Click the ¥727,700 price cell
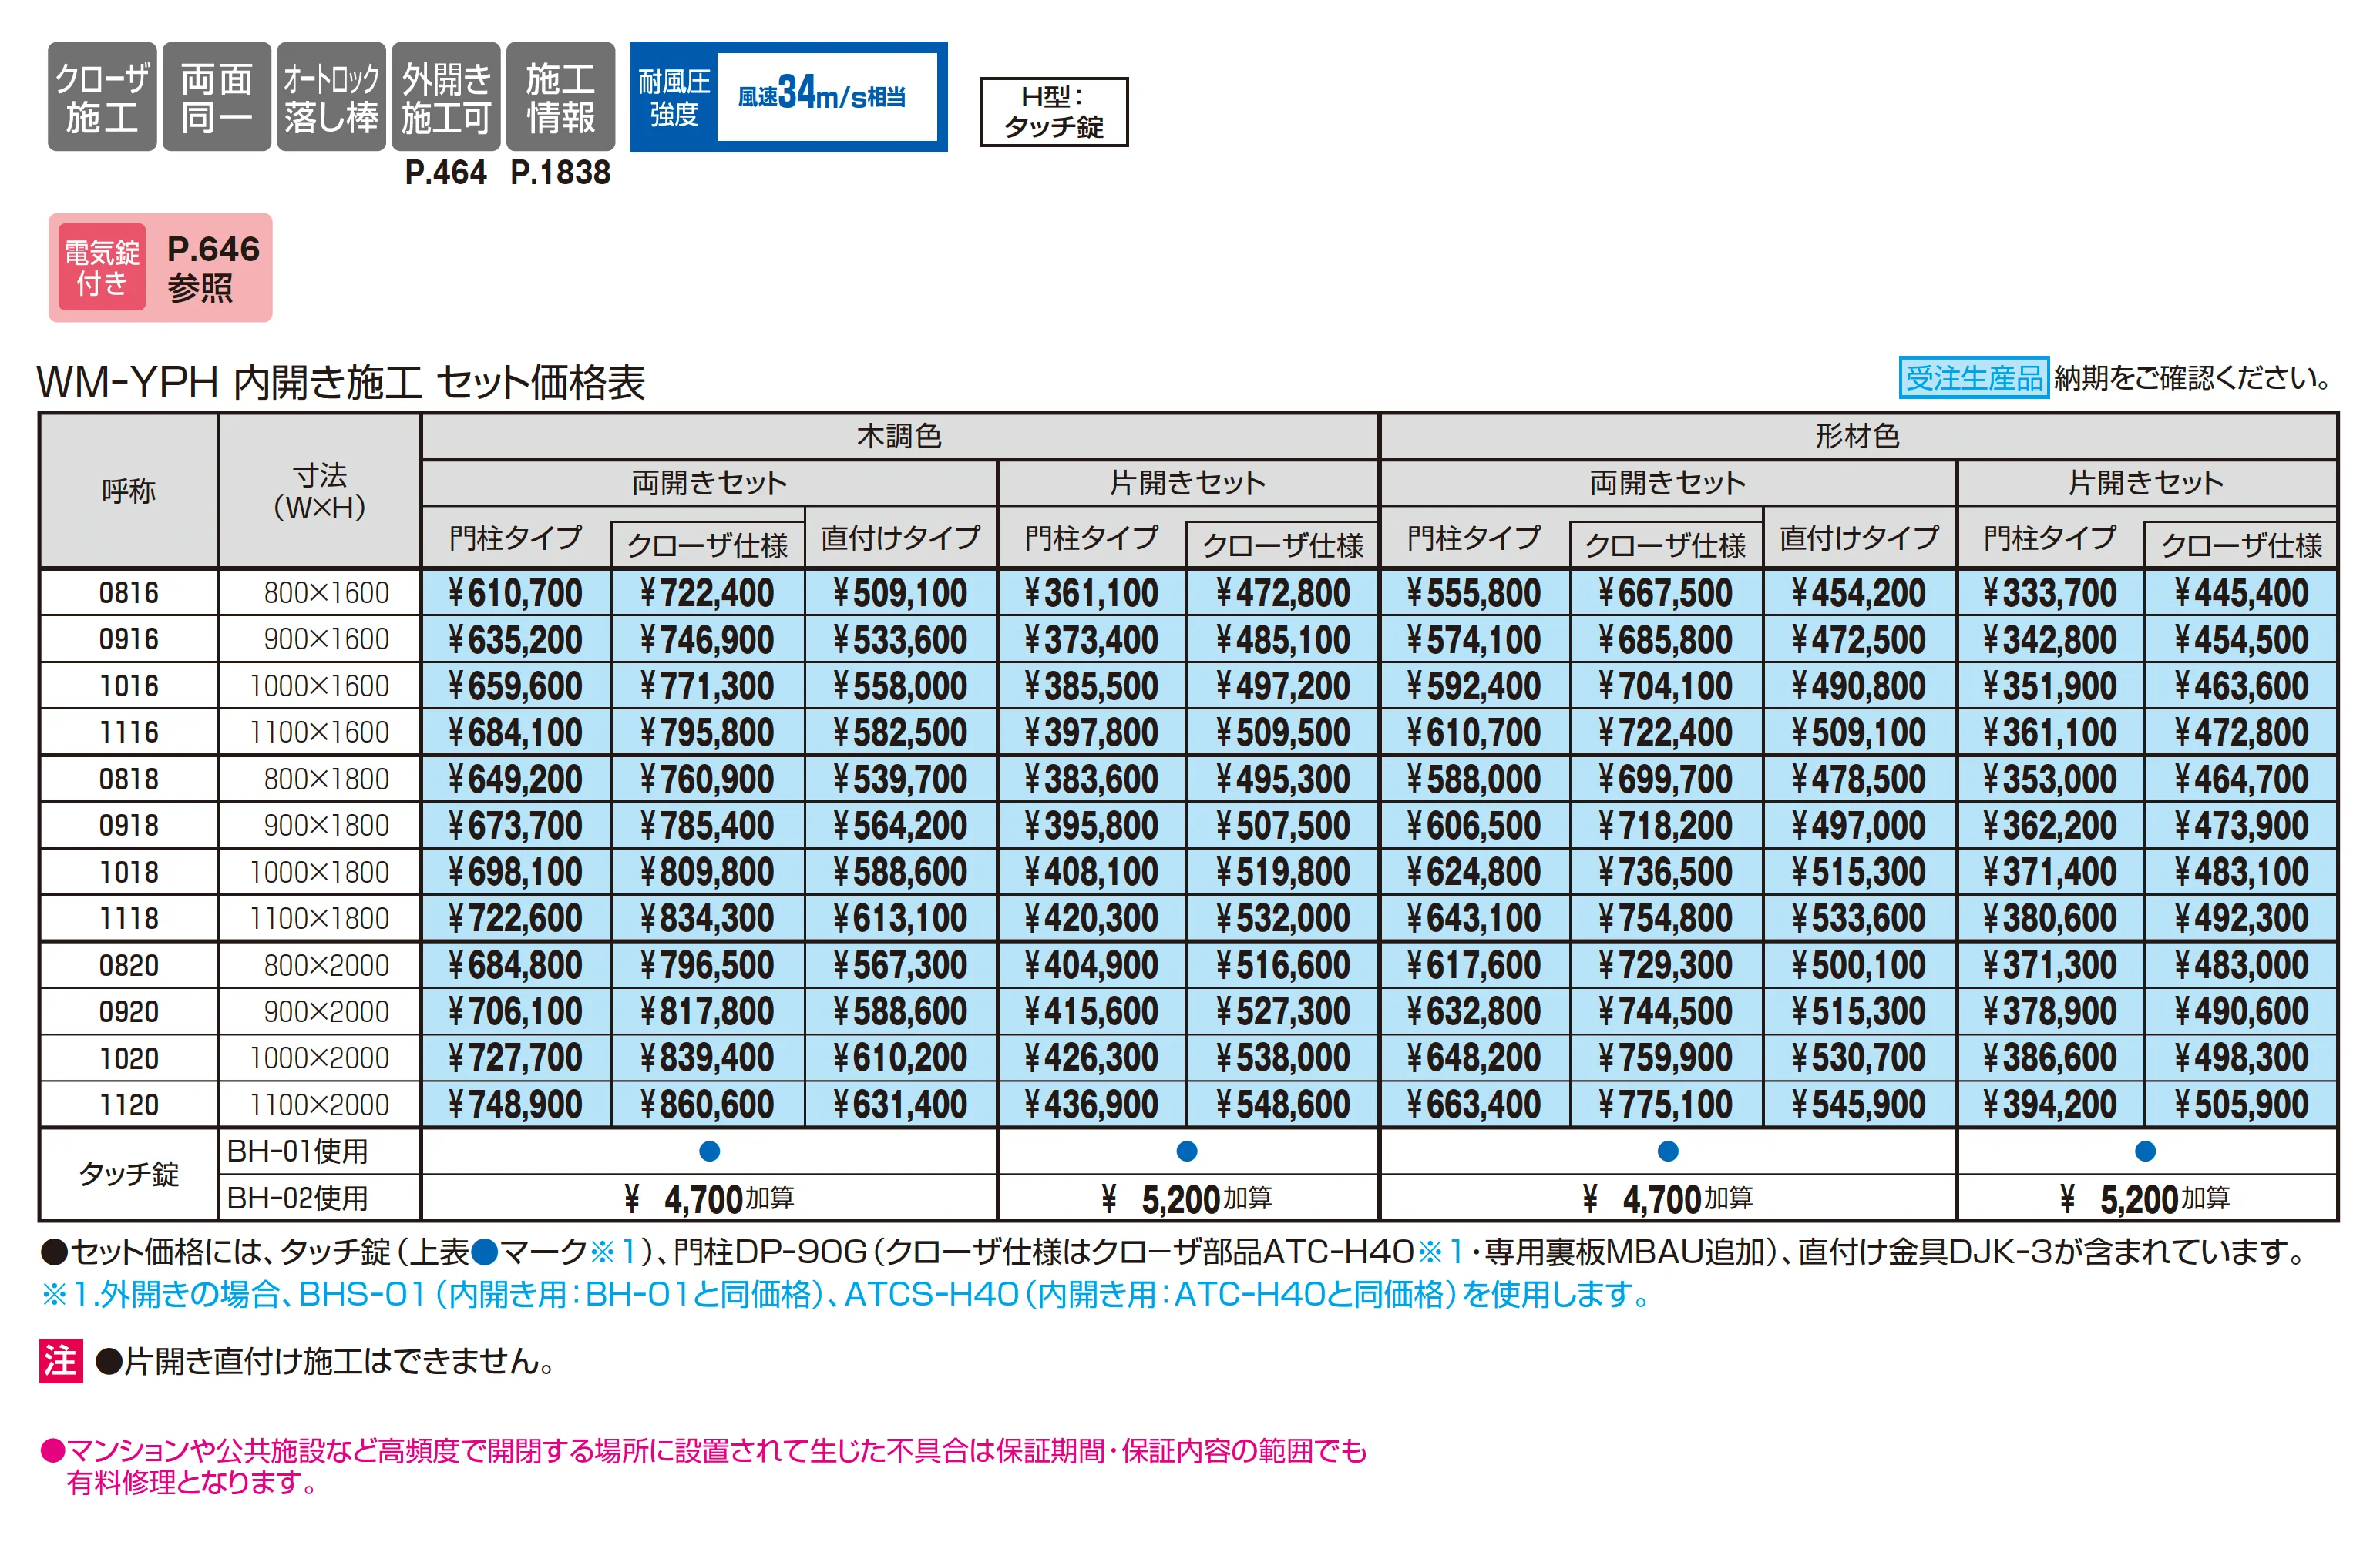This screenshot has height=1542, width=2380. tap(516, 1058)
